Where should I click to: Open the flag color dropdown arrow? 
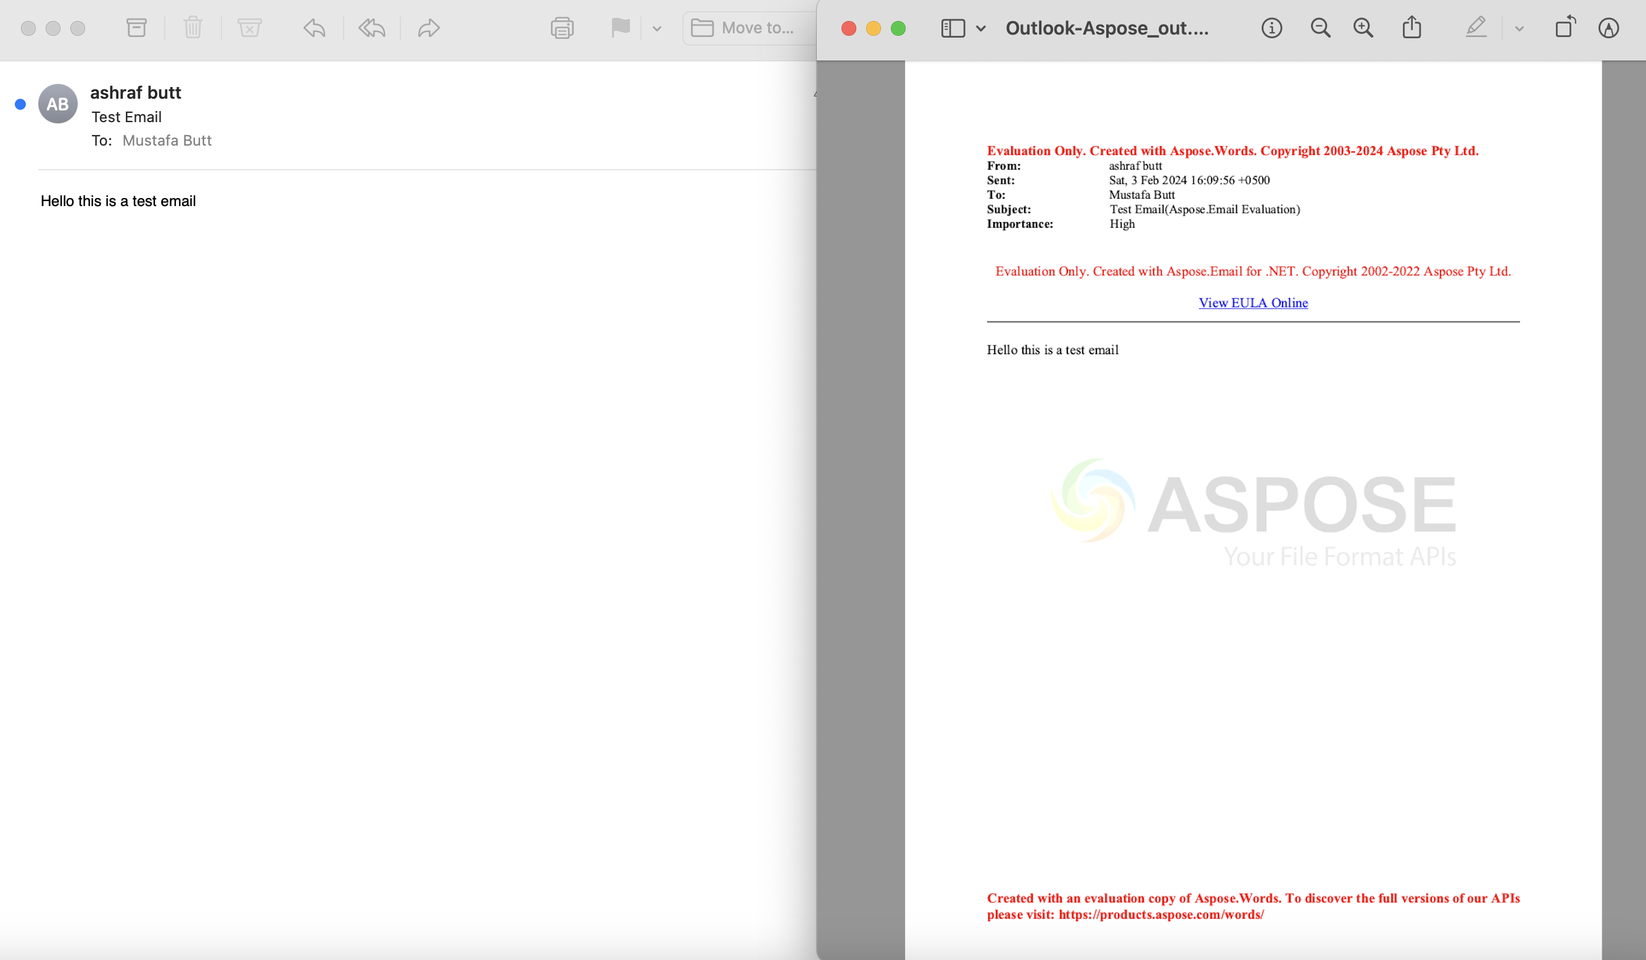[x=657, y=28]
